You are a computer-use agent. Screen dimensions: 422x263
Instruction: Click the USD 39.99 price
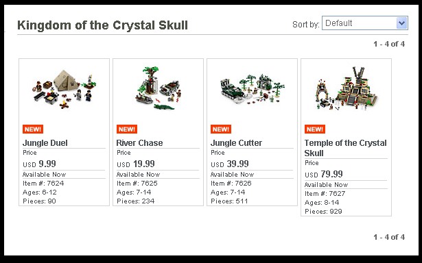(230, 164)
